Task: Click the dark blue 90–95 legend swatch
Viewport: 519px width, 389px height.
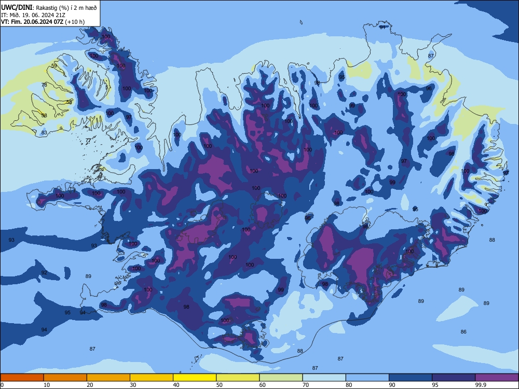Action: click(411, 378)
